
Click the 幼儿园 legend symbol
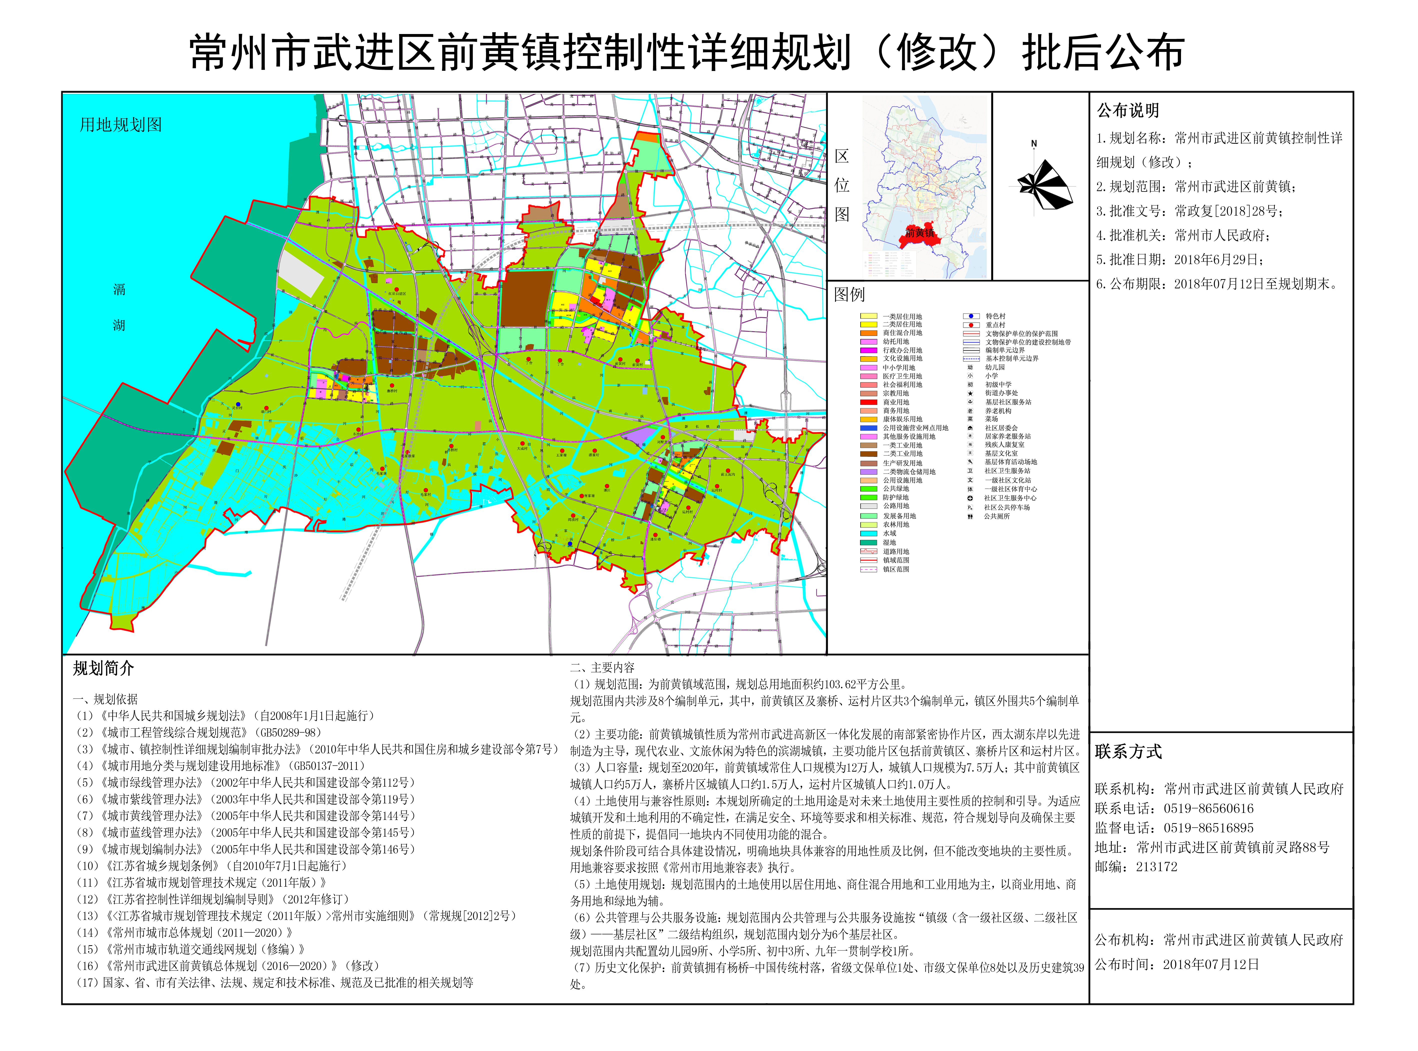tap(970, 367)
